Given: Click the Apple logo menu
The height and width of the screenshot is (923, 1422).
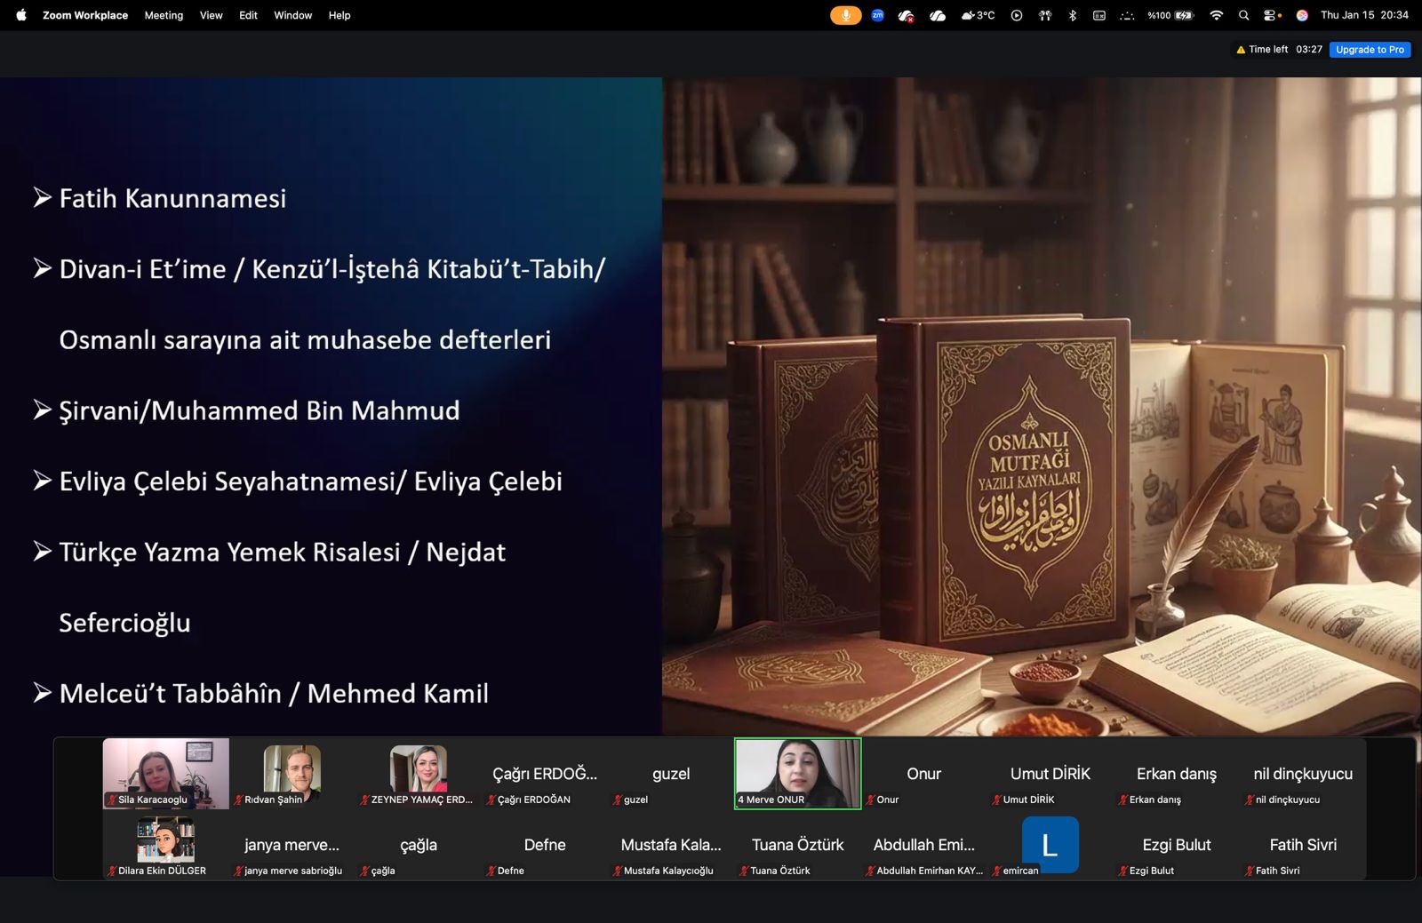Looking at the screenshot, I should click(x=21, y=15).
